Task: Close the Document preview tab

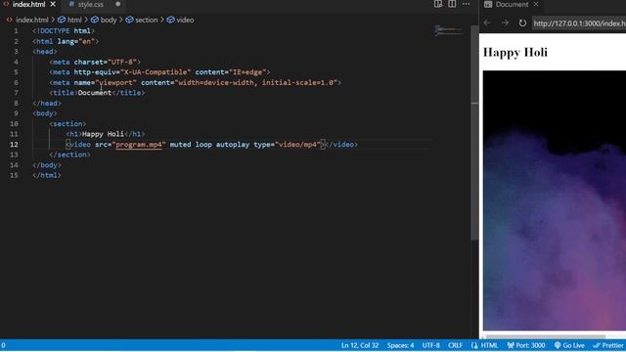Action: coord(536,4)
